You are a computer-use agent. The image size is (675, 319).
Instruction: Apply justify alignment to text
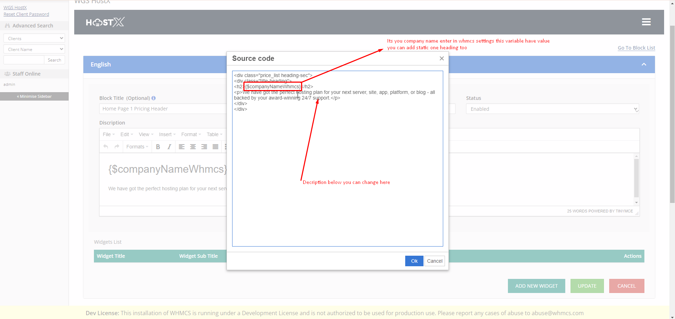pos(215,147)
